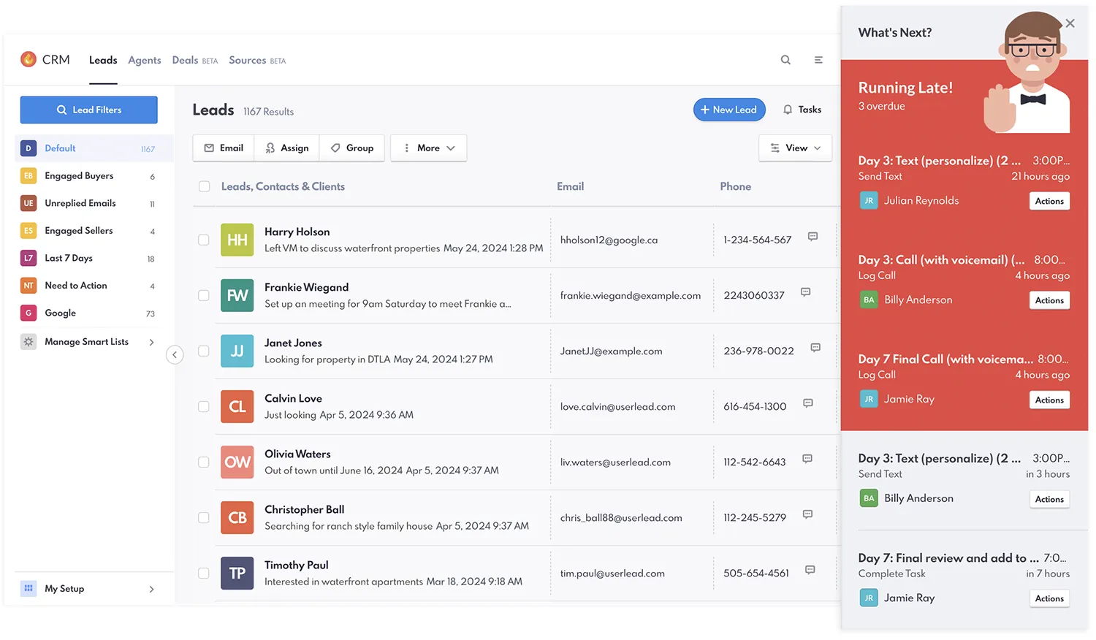Click the CRM flame logo
Viewport: 1096px width, 640px height.
[28, 59]
